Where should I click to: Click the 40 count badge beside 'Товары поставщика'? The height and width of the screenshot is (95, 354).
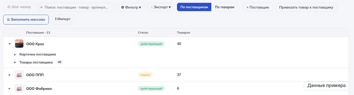(x=60, y=62)
